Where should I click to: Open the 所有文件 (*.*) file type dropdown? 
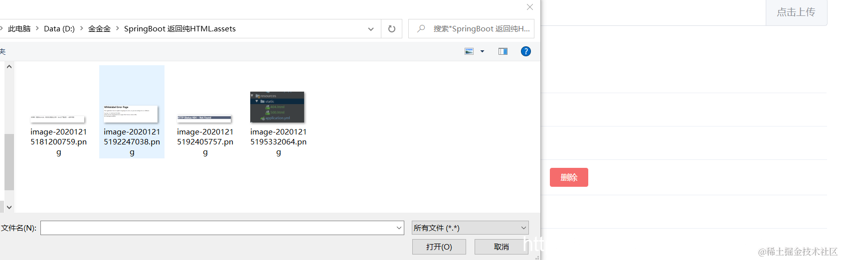click(x=470, y=228)
